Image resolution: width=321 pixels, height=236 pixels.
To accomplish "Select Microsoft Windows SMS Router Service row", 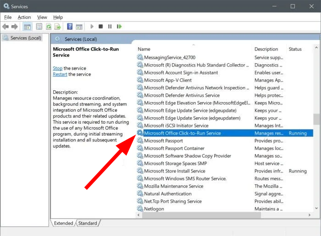I will pyautogui.click(x=225, y=179).
